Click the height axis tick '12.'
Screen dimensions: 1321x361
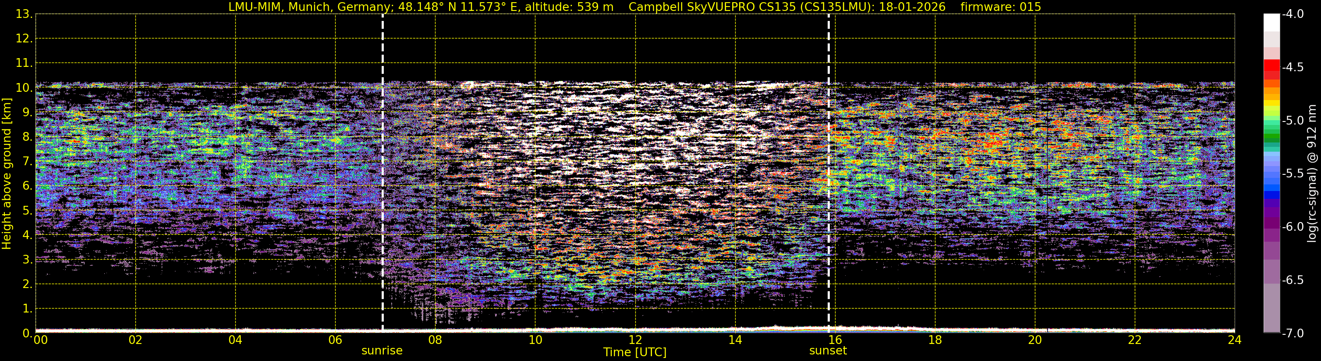click(x=24, y=39)
